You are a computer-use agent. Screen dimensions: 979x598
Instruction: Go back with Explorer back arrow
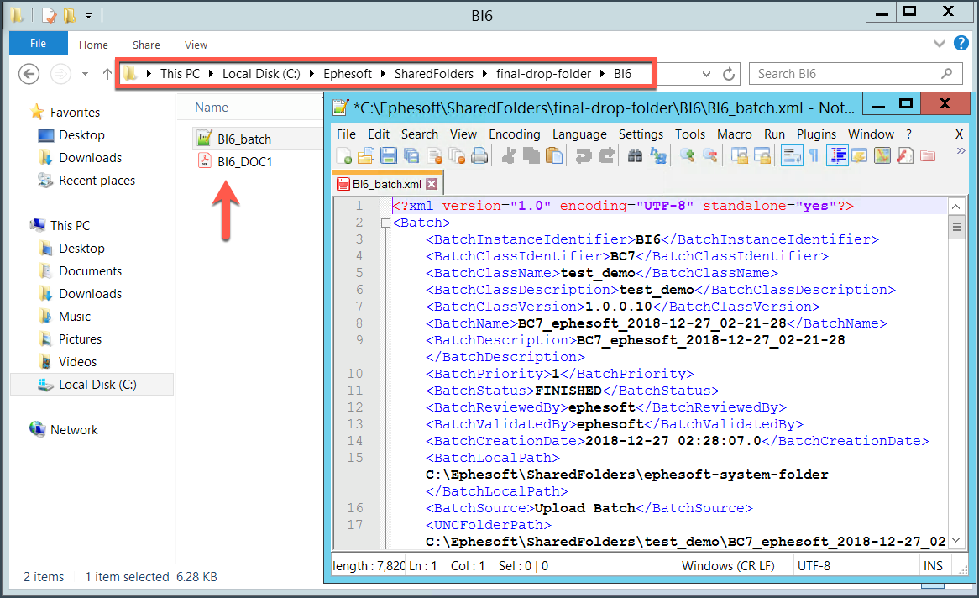pyautogui.click(x=29, y=74)
